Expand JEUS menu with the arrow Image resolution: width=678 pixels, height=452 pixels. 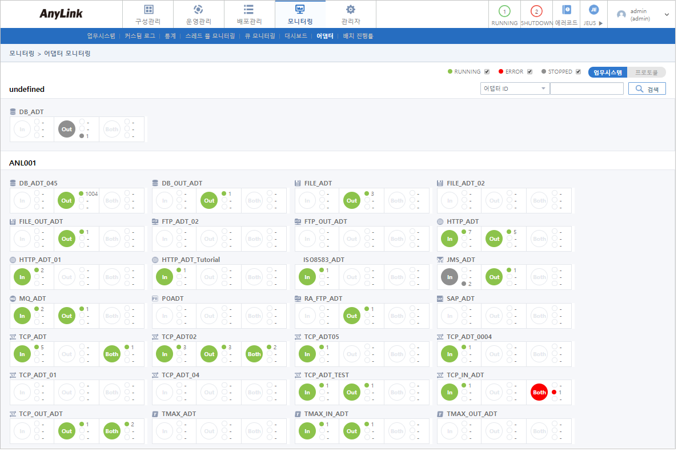(x=600, y=23)
